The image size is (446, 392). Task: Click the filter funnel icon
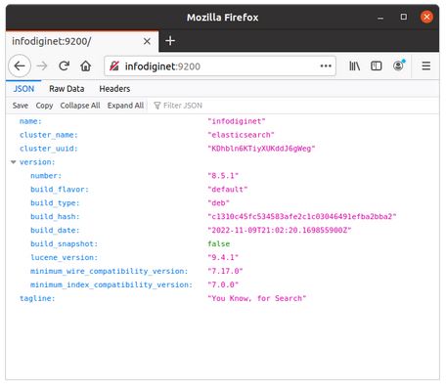157,106
